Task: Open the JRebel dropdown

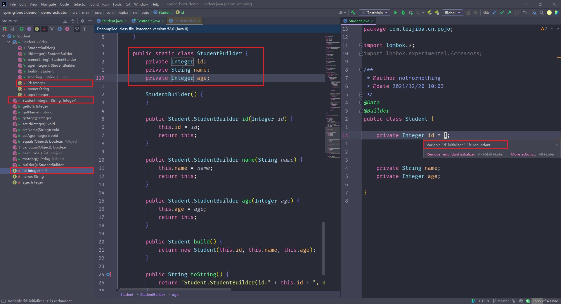Action: tap(452, 13)
